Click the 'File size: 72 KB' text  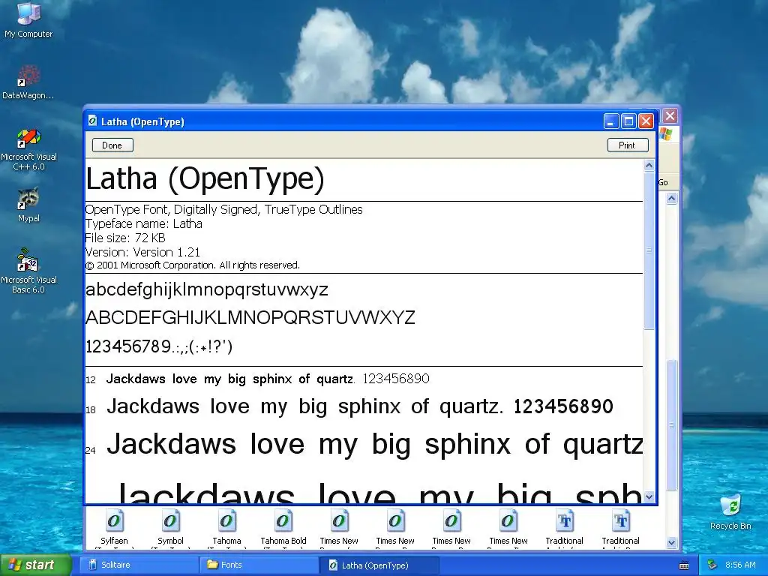tap(125, 238)
